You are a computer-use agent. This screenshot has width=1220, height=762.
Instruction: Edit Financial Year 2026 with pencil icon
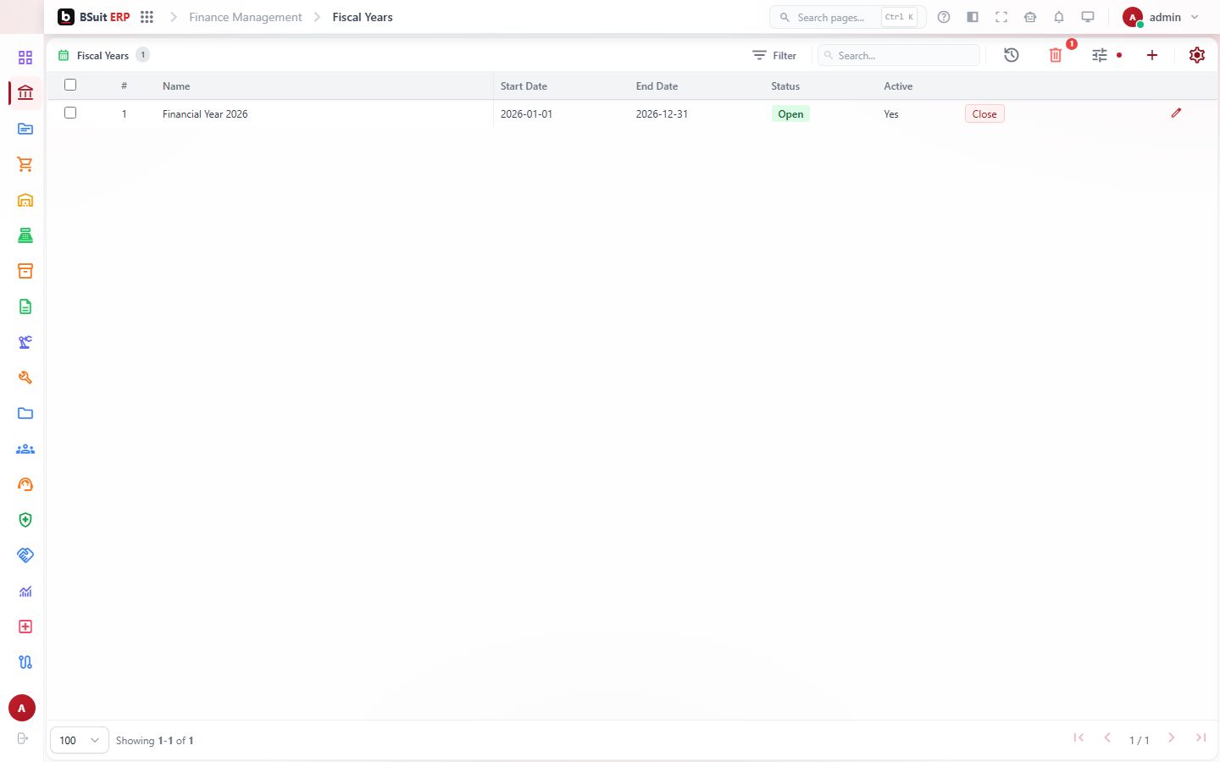pyautogui.click(x=1176, y=113)
